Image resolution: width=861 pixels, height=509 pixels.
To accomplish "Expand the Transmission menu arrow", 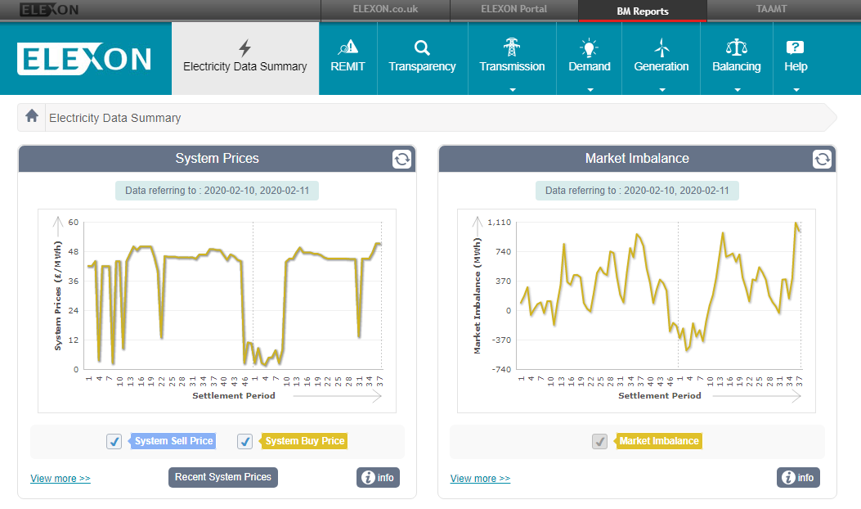I will [x=513, y=89].
